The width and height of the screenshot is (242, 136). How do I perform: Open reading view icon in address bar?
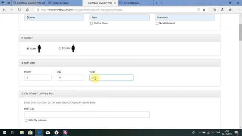[x=198, y=10]
